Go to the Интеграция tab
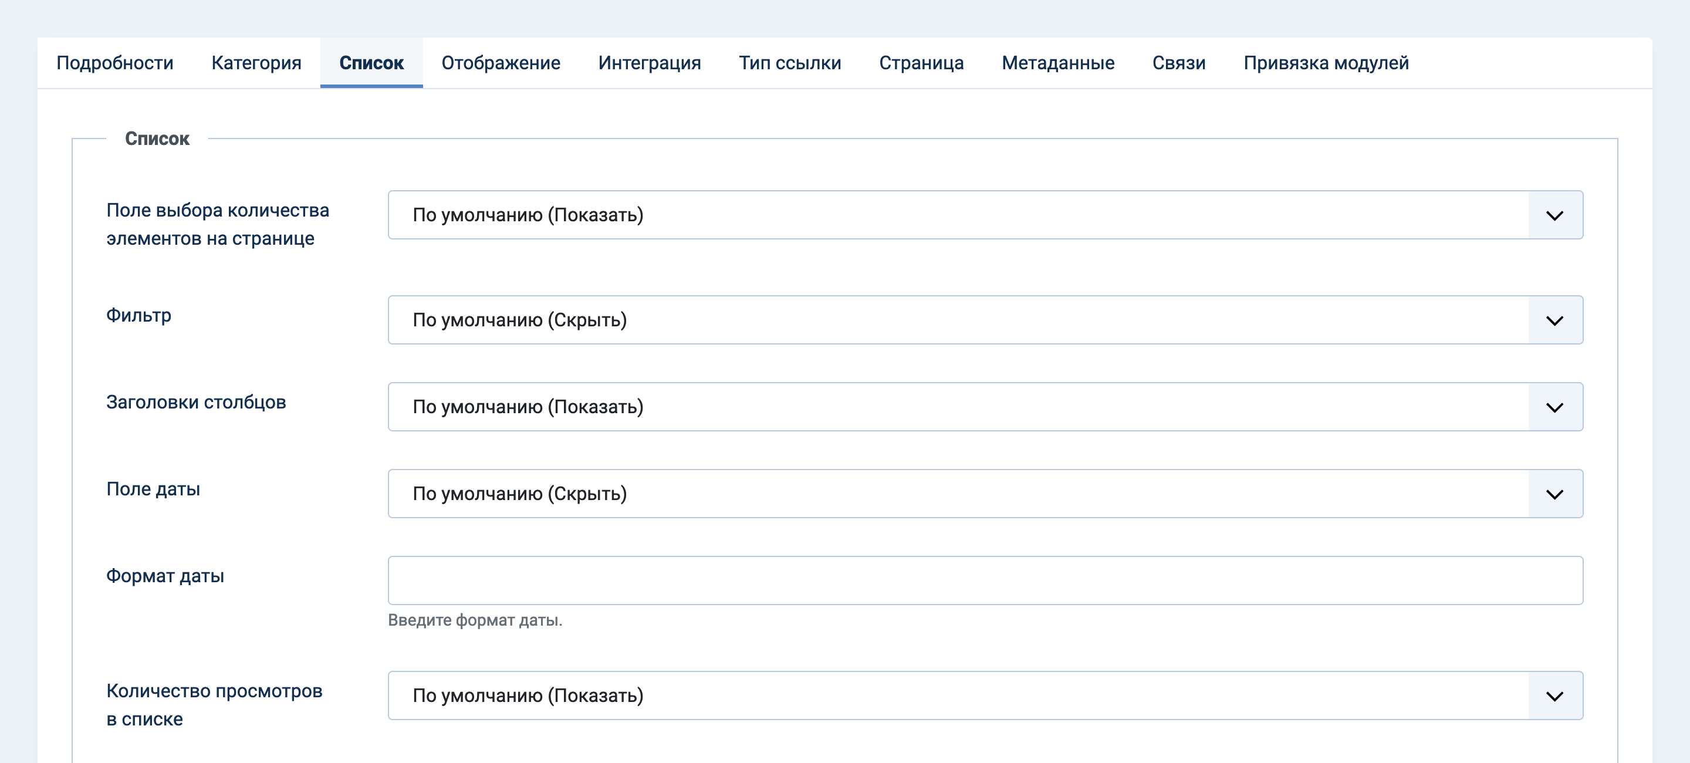The width and height of the screenshot is (1690, 763). point(650,63)
